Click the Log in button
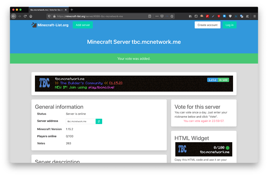 pos(230,25)
